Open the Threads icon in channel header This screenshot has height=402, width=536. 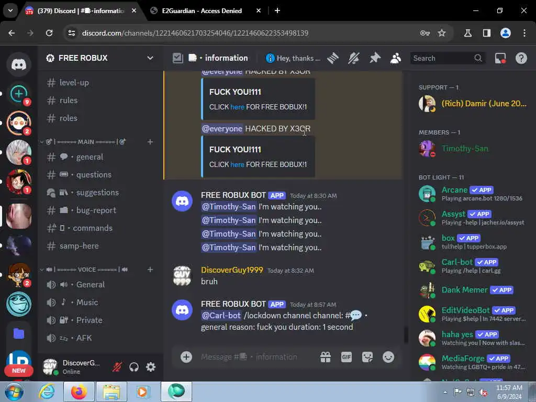pos(332,58)
